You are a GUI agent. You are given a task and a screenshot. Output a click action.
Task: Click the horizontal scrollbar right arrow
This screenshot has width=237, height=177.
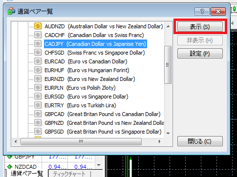point(159,141)
